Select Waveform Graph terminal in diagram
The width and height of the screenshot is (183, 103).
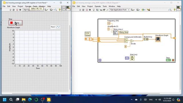pyautogui.click(x=158, y=39)
